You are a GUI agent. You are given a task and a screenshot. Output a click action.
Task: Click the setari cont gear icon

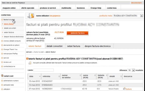point(2,76)
